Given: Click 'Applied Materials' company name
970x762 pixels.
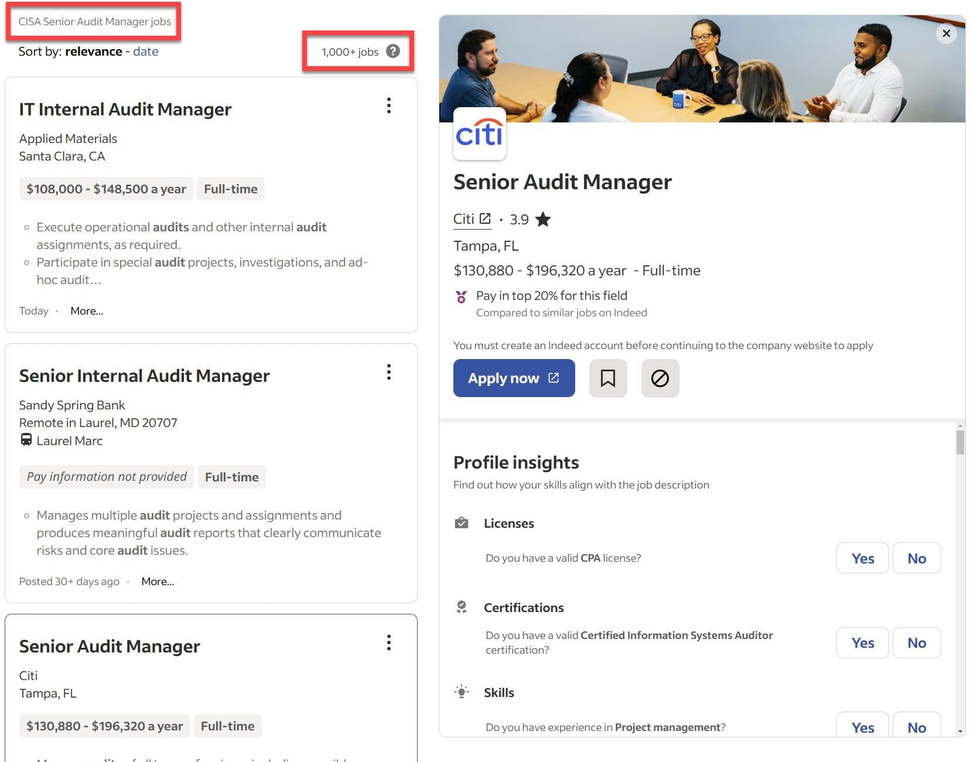Looking at the screenshot, I should (68, 139).
